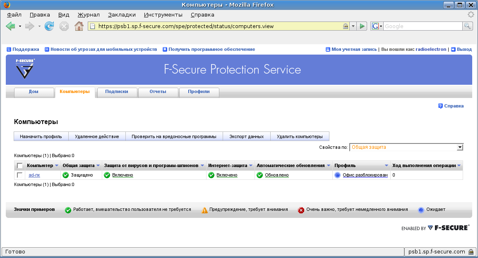478x258 pixels.
Task: Click the Назначить профиль button
Action: click(41, 136)
